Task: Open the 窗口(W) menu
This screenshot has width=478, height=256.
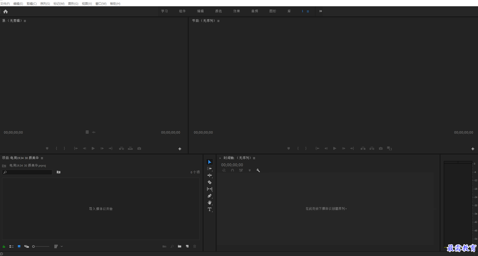Action: tap(101, 4)
